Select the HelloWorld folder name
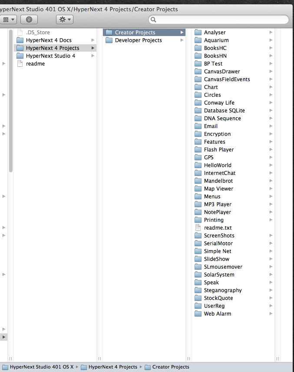Image resolution: width=294 pixels, height=372 pixels. pyautogui.click(x=218, y=165)
